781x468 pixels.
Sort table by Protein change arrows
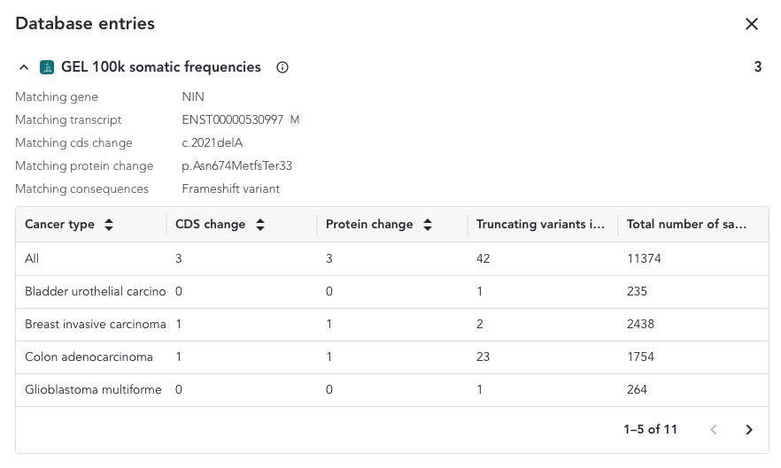(x=428, y=225)
